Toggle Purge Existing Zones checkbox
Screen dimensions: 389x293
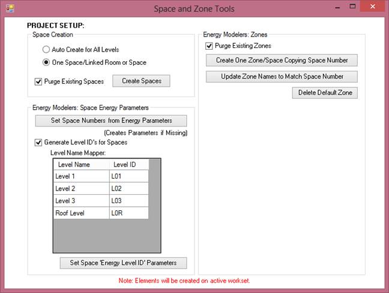[210, 46]
